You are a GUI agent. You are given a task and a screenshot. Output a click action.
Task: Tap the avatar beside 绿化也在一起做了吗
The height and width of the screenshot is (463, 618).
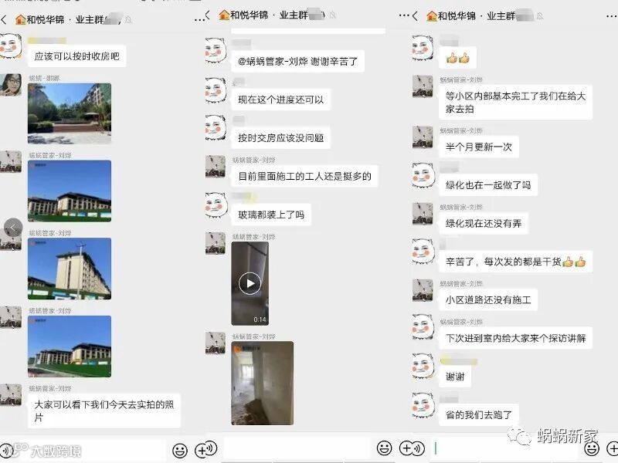click(x=423, y=175)
